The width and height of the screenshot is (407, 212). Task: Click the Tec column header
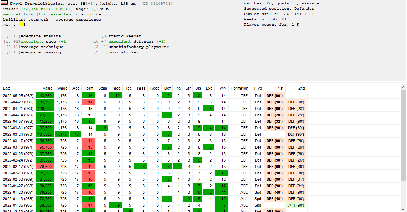click(x=128, y=88)
